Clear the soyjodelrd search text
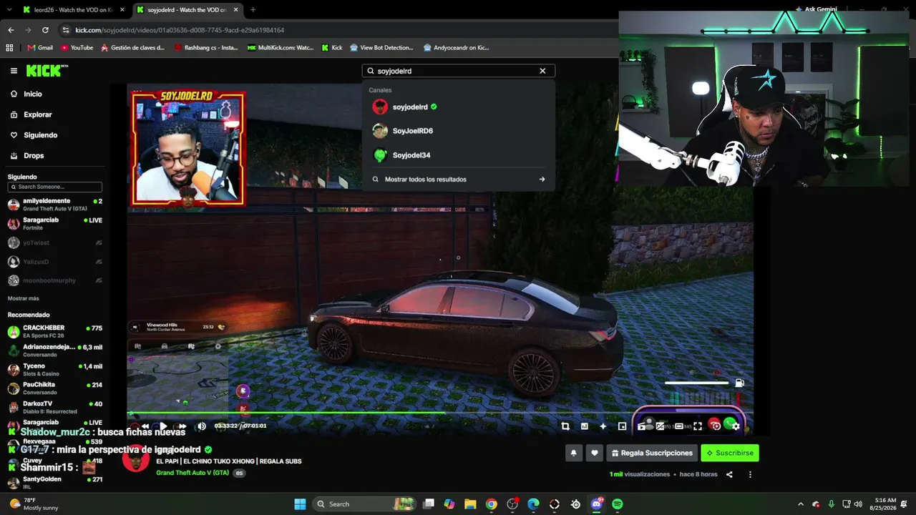Viewport: 916px width, 515px height. [x=542, y=71]
